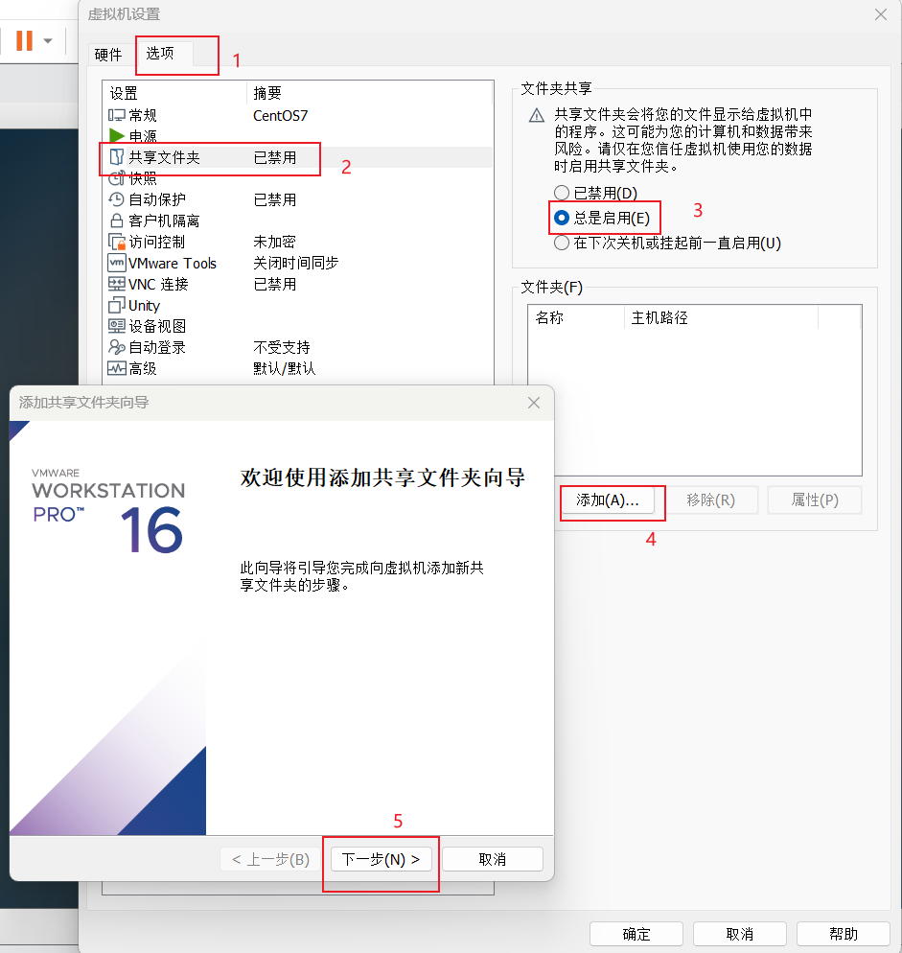Viewport: 902px width, 953px height.
Task: Close the 添加共享文件夹向导 dialog
Action: pyautogui.click(x=534, y=402)
